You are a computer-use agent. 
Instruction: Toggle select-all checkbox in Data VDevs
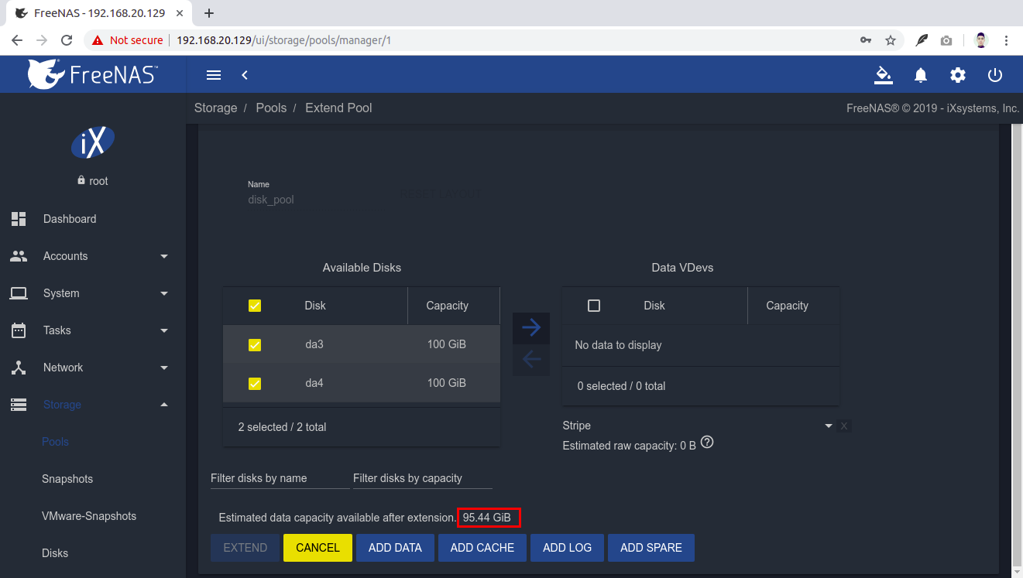[x=594, y=306]
